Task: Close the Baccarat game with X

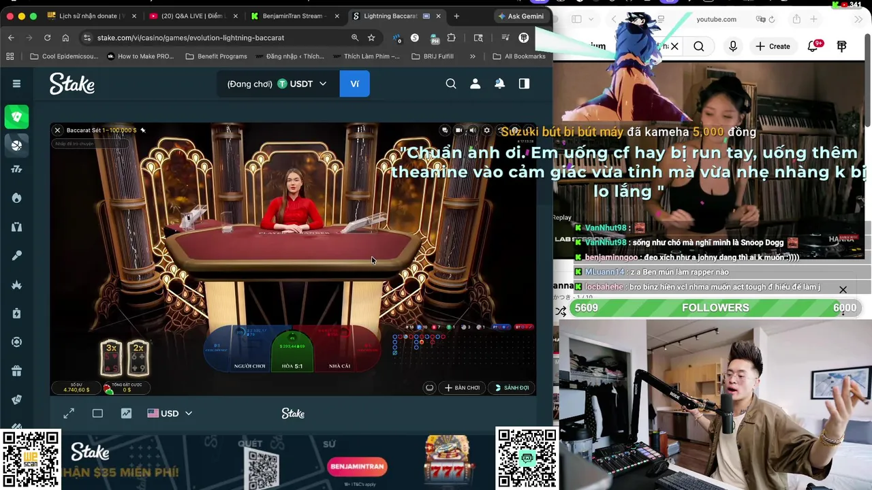Action: point(57,130)
